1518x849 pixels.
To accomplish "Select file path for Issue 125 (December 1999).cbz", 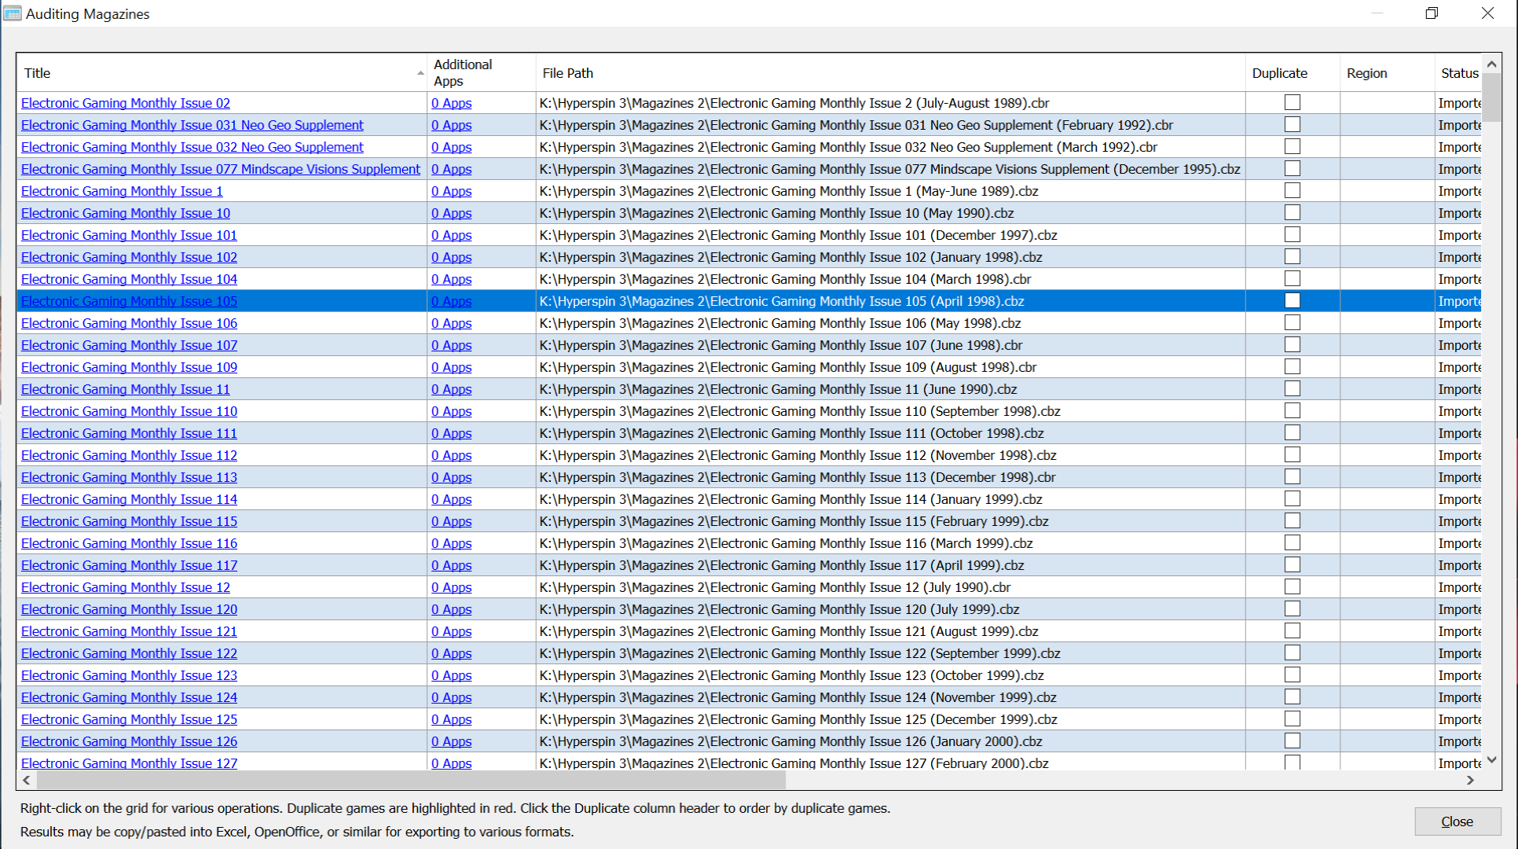I will [x=891, y=719].
